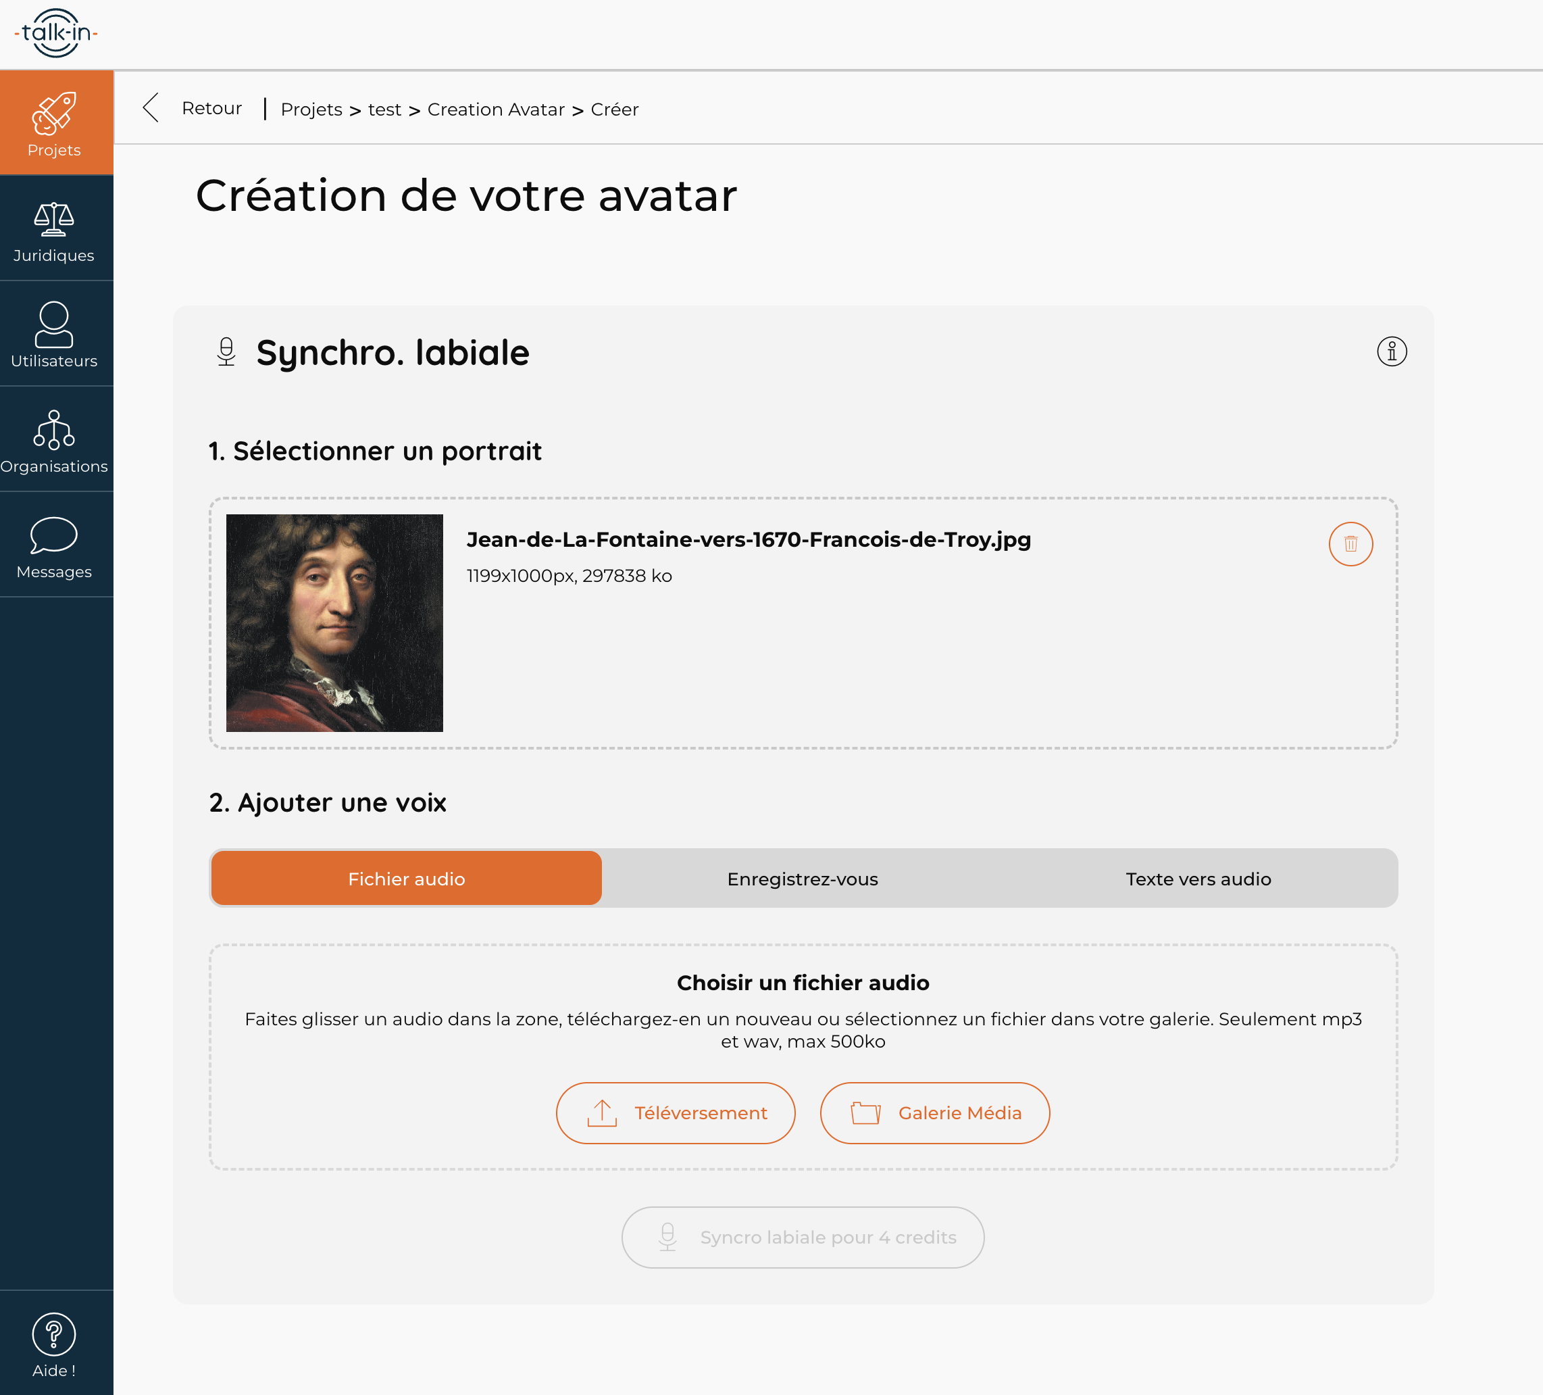Image resolution: width=1543 pixels, height=1395 pixels.
Task: Show info for Synchro. labiale
Action: [x=1392, y=351]
